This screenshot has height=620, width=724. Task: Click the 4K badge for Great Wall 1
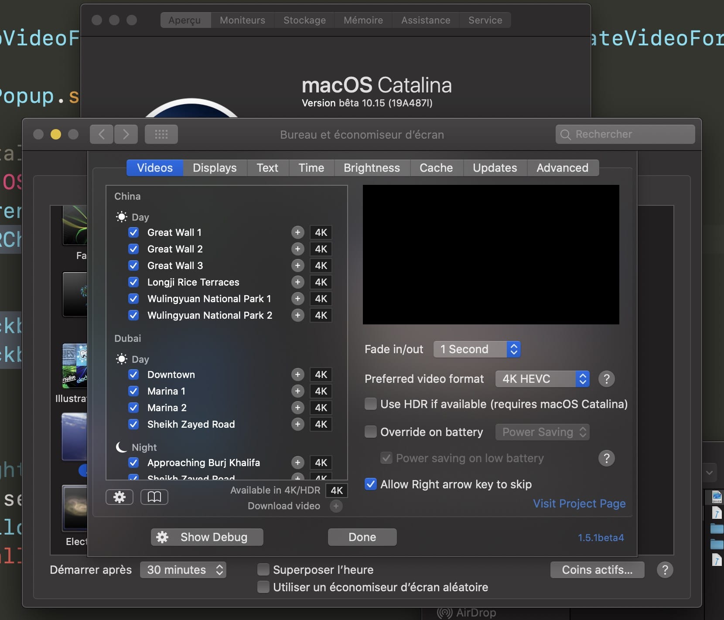pyautogui.click(x=321, y=232)
